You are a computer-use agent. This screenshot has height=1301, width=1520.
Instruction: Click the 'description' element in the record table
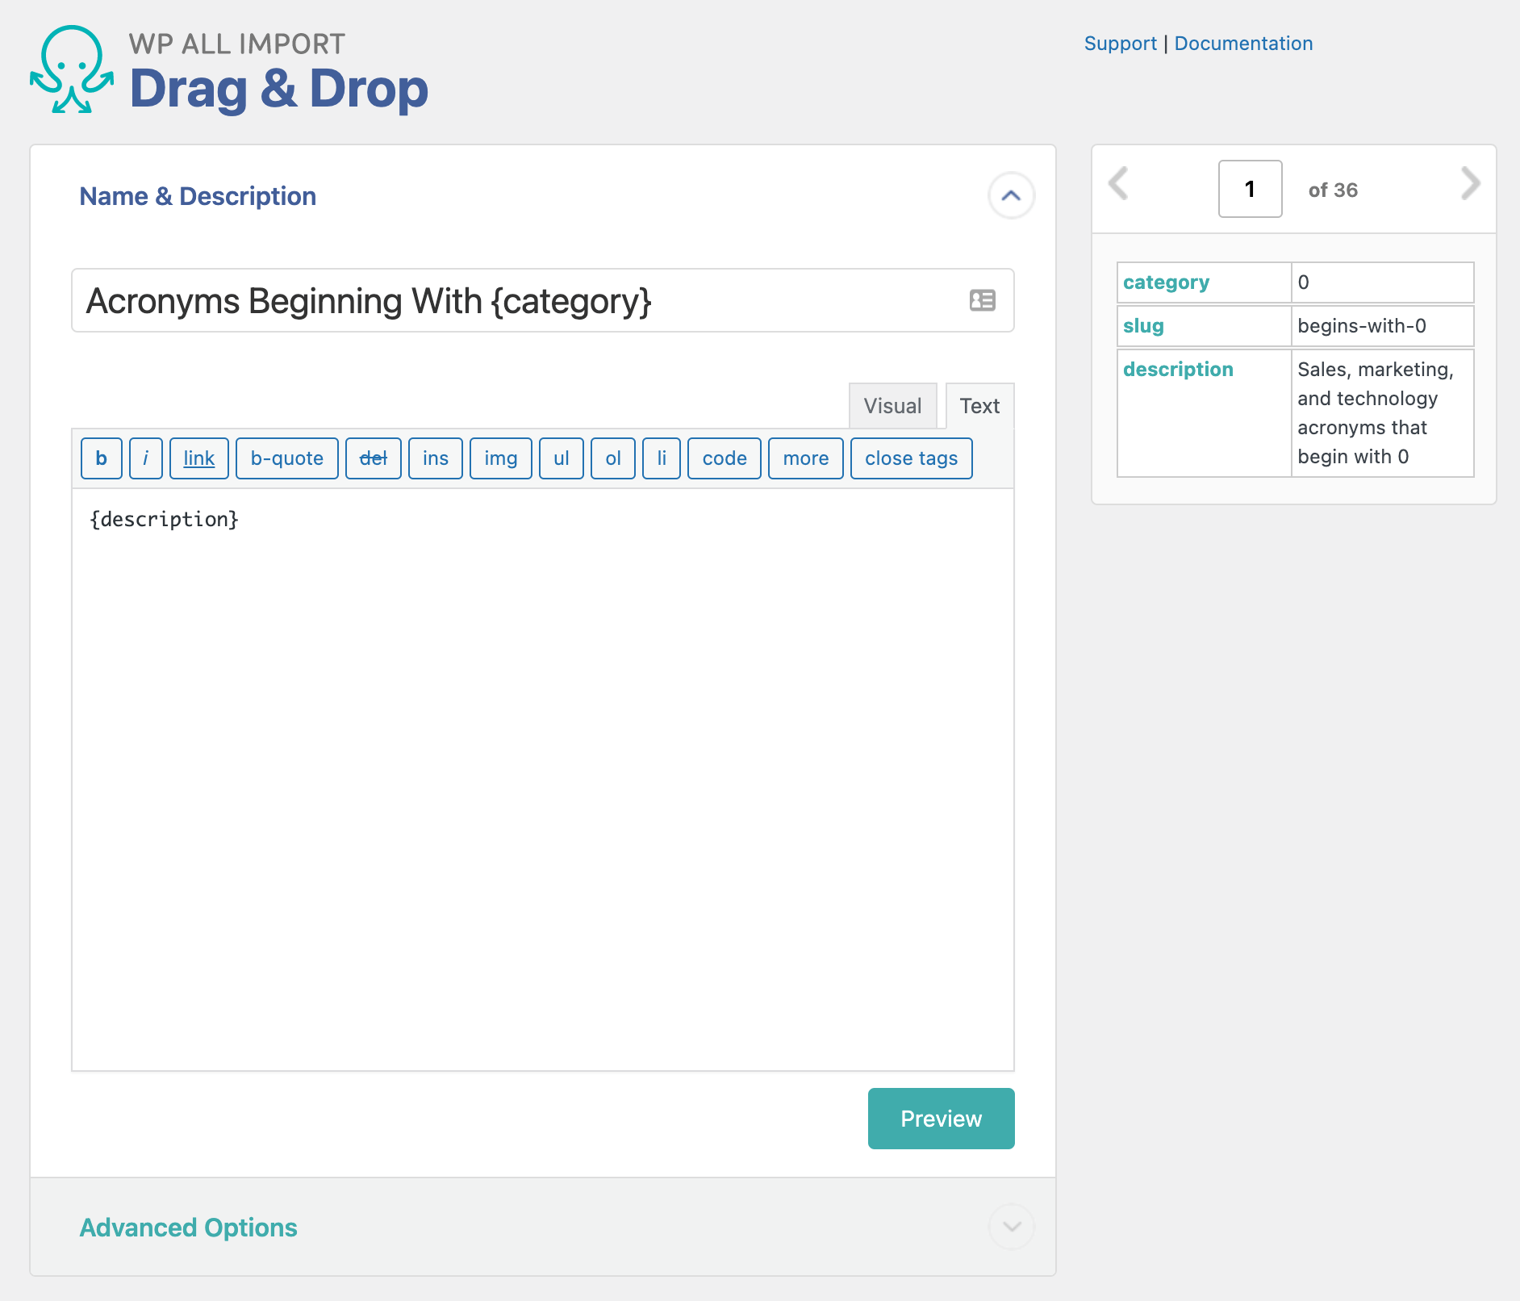(1178, 370)
